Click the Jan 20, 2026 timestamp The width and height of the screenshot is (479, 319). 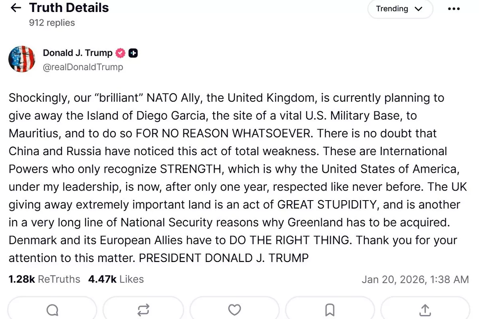point(415,280)
